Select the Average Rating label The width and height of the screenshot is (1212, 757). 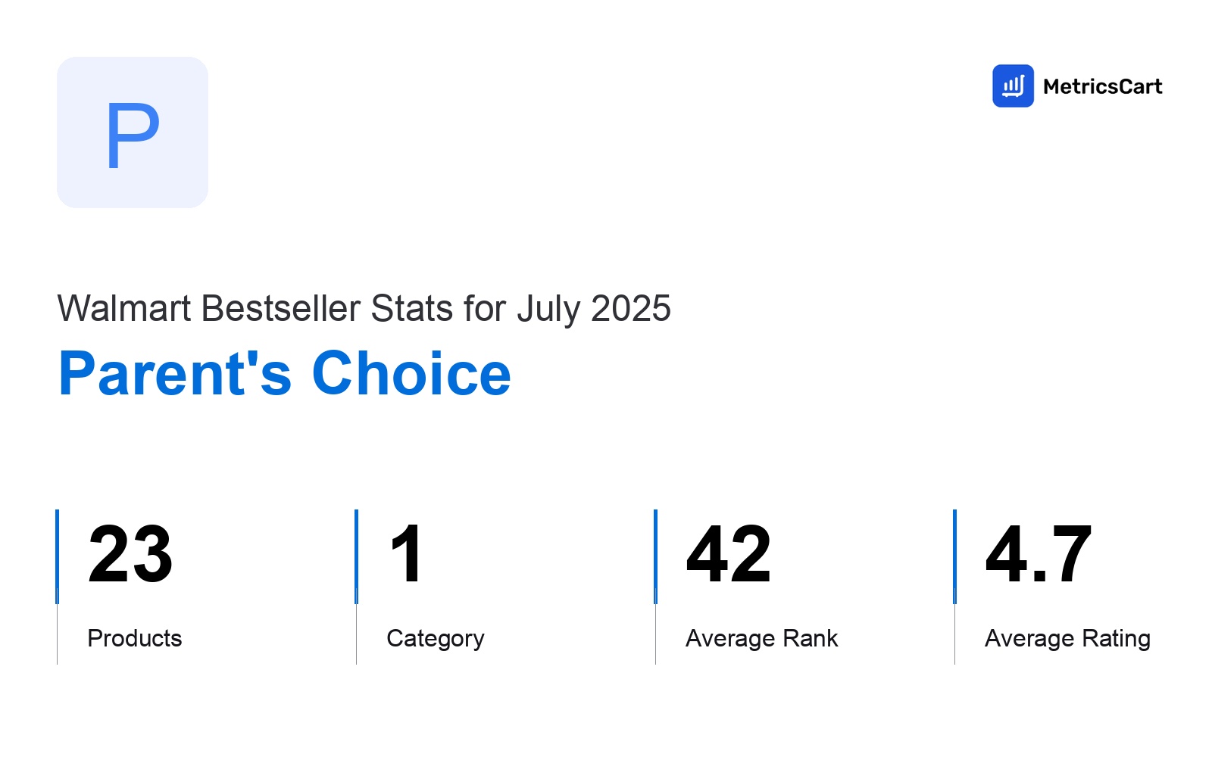point(1068,639)
